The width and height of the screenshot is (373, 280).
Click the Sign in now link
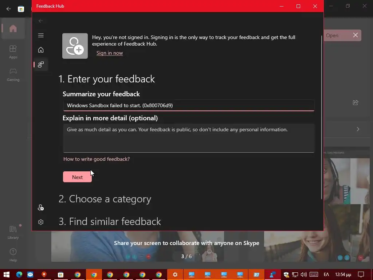[110, 53]
